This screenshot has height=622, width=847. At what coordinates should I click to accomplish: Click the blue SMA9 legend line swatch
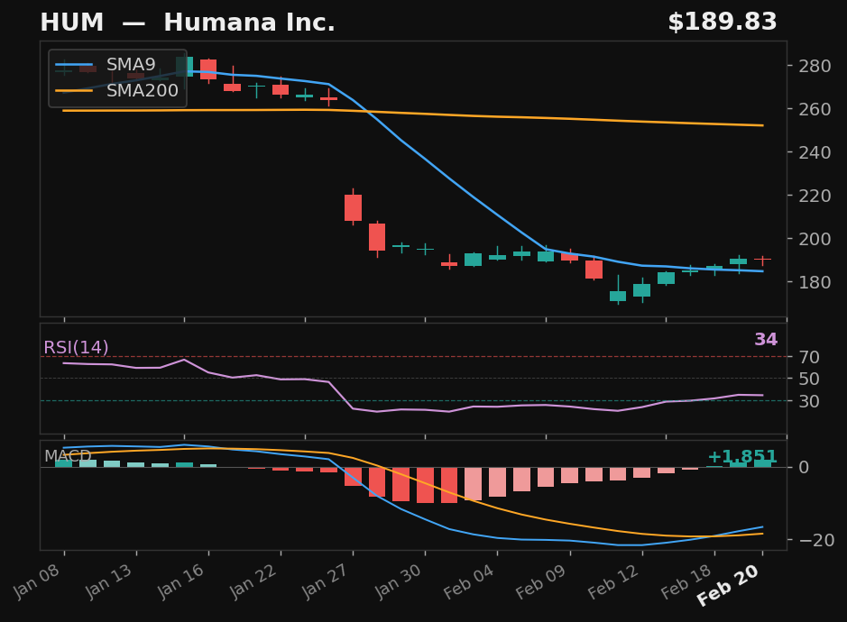tap(74, 65)
